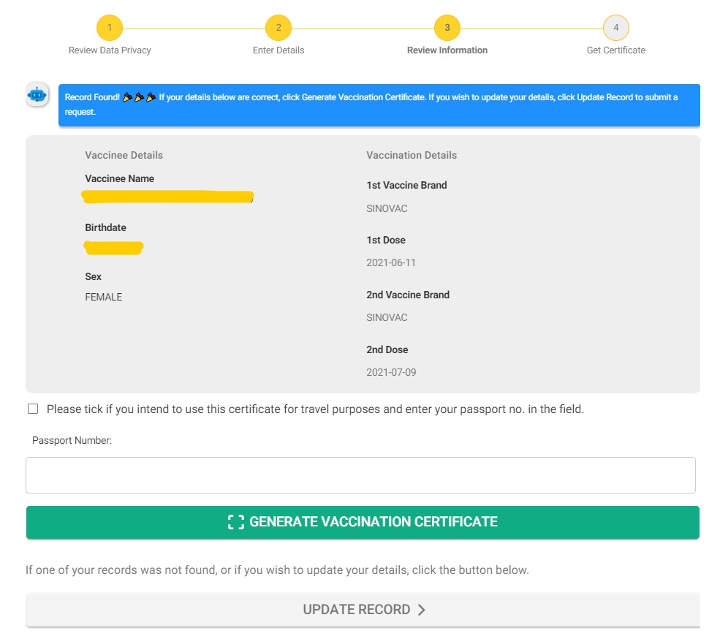Click the 2nd Dose date 2021-07-09
This screenshot has width=728, height=639.
pyautogui.click(x=391, y=372)
